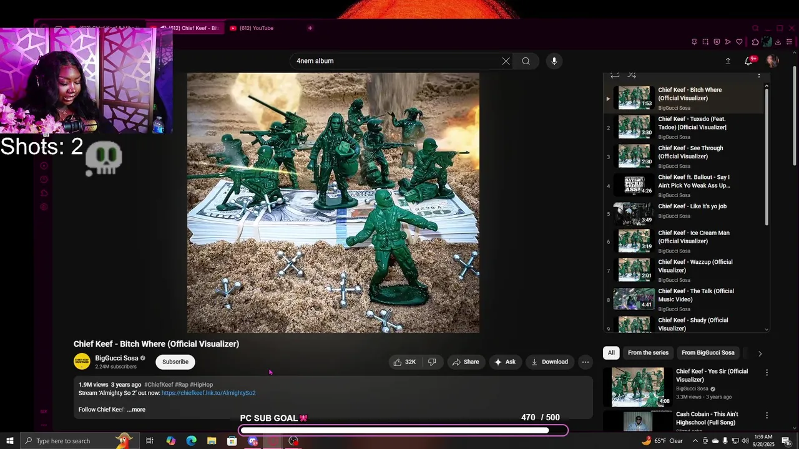
Task: Open Microsoft Copilot from taskbar
Action: tap(170, 441)
